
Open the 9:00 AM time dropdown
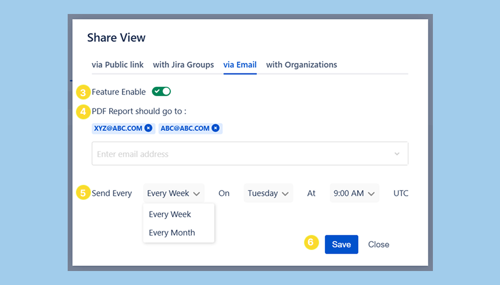point(354,193)
